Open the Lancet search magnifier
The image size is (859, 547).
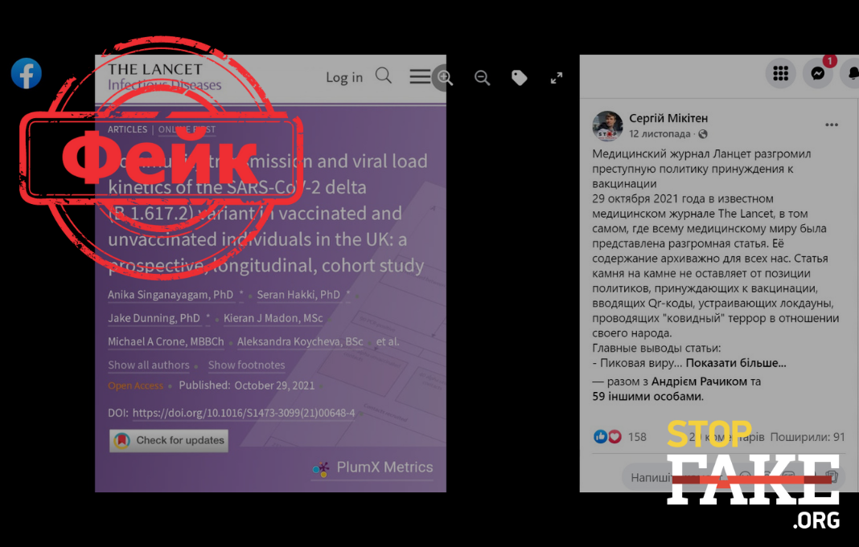point(384,76)
